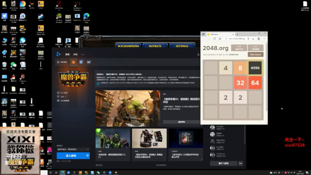Select the Warcraft III game tab
Viewport: 311px width, 175px height.
(73, 62)
